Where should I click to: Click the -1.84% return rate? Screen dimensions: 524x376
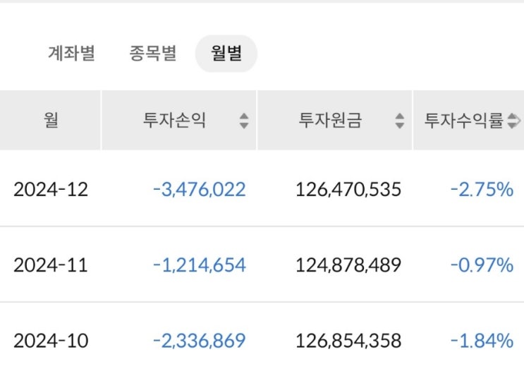pyautogui.click(x=482, y=341)
